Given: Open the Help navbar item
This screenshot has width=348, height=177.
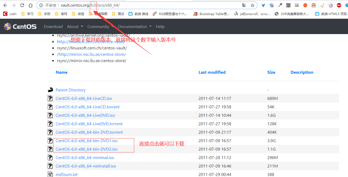Looking at the screenshot, I should (160, 26).
